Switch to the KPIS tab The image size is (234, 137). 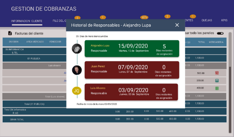(x=224, y=20)
